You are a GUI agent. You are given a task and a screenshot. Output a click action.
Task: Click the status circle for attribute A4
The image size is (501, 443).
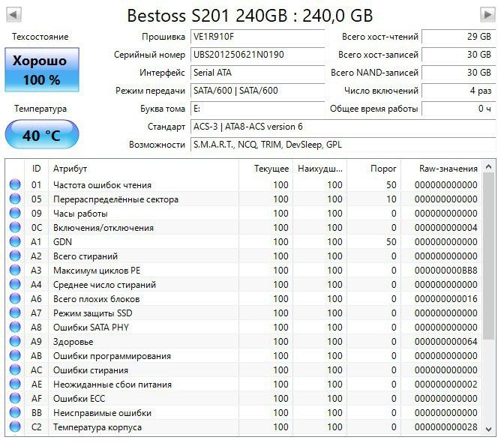15,284
